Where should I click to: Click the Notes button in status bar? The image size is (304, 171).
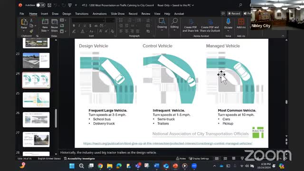pyautogui.click(x=181, y=158)
